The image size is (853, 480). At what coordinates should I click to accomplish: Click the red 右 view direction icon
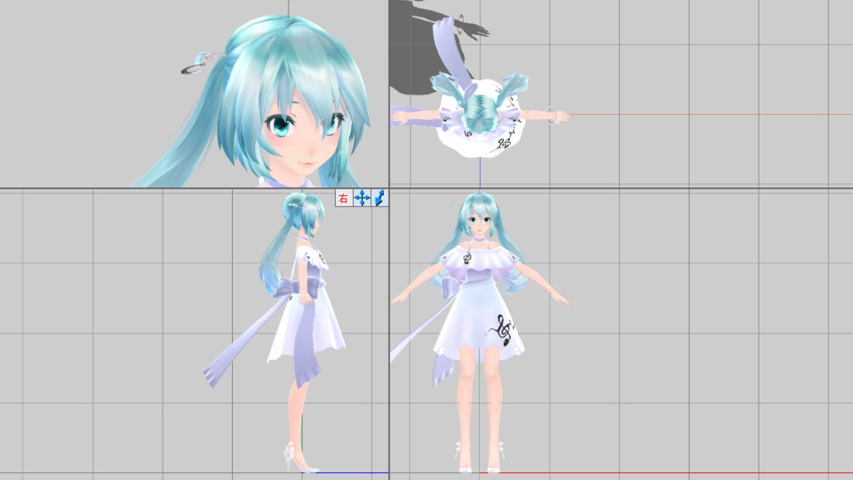(344, 199)
